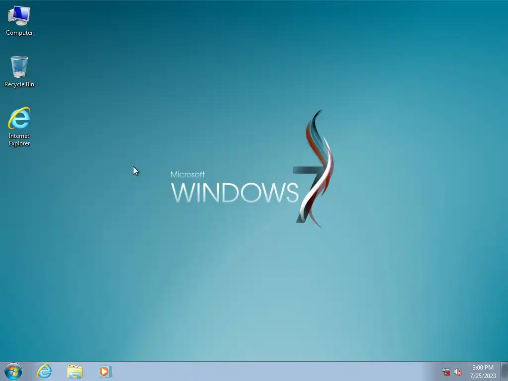Click the network status tray icon
The image size is (508, 381).
pos(446,372)
